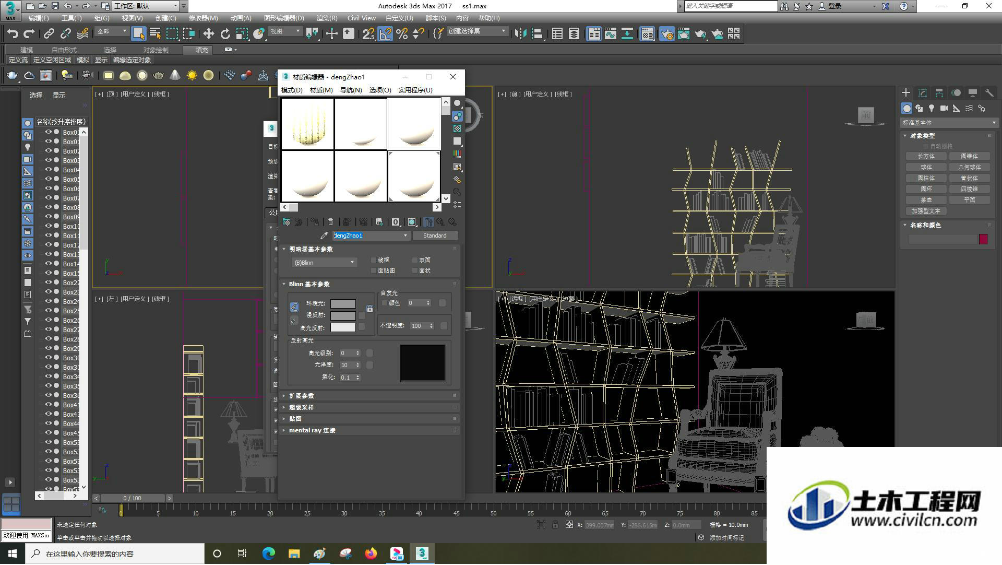Viewport: 1002px width, 565px height.
Task: Click the Windows Start button
Action: point(13,554)
